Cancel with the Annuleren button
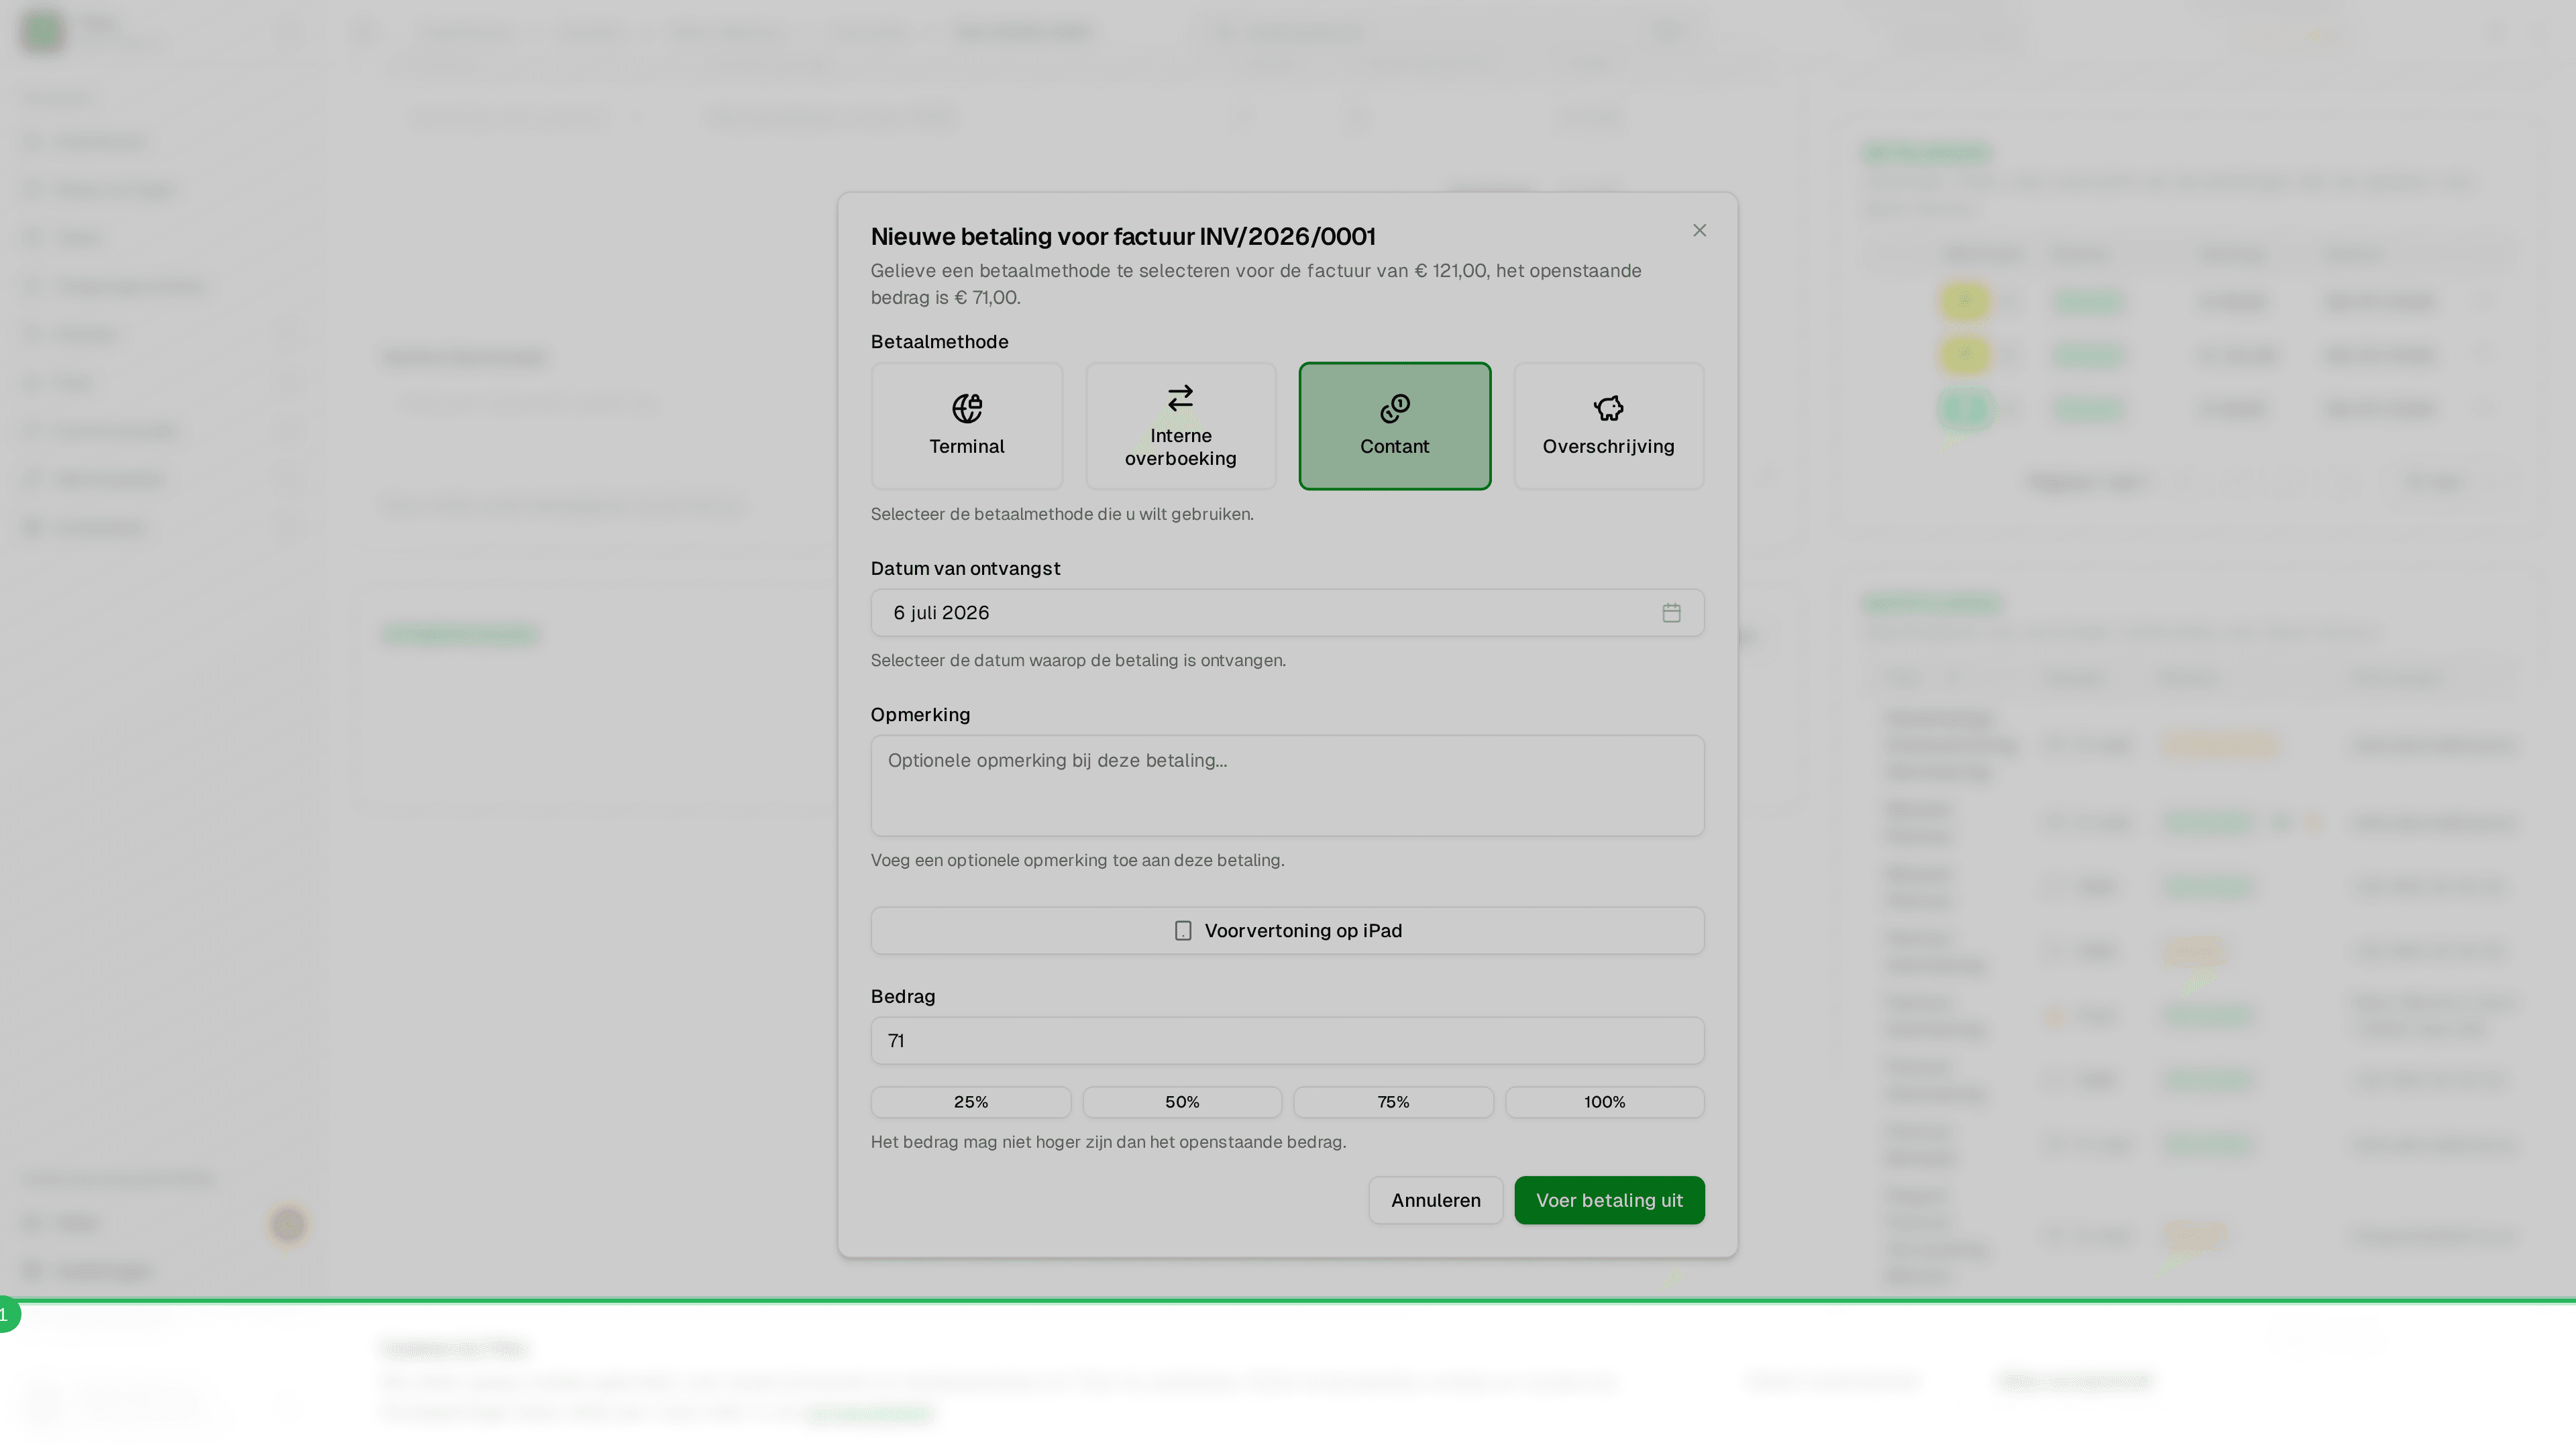The image size is (2576, 1449). click(x=1435, y=1200)
